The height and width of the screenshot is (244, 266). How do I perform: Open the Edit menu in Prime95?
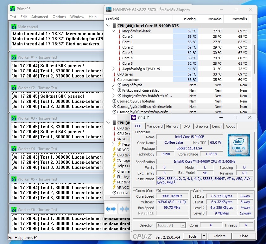tap(24, 17)
